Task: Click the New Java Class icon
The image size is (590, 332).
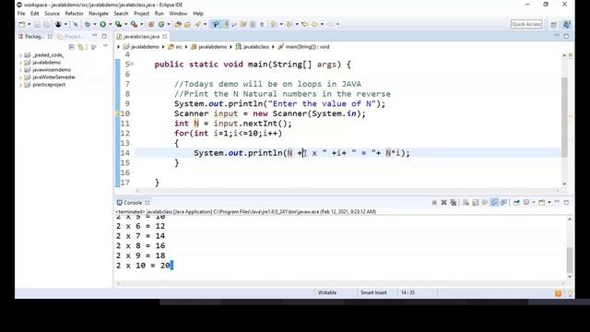Action: pos(161,25)
